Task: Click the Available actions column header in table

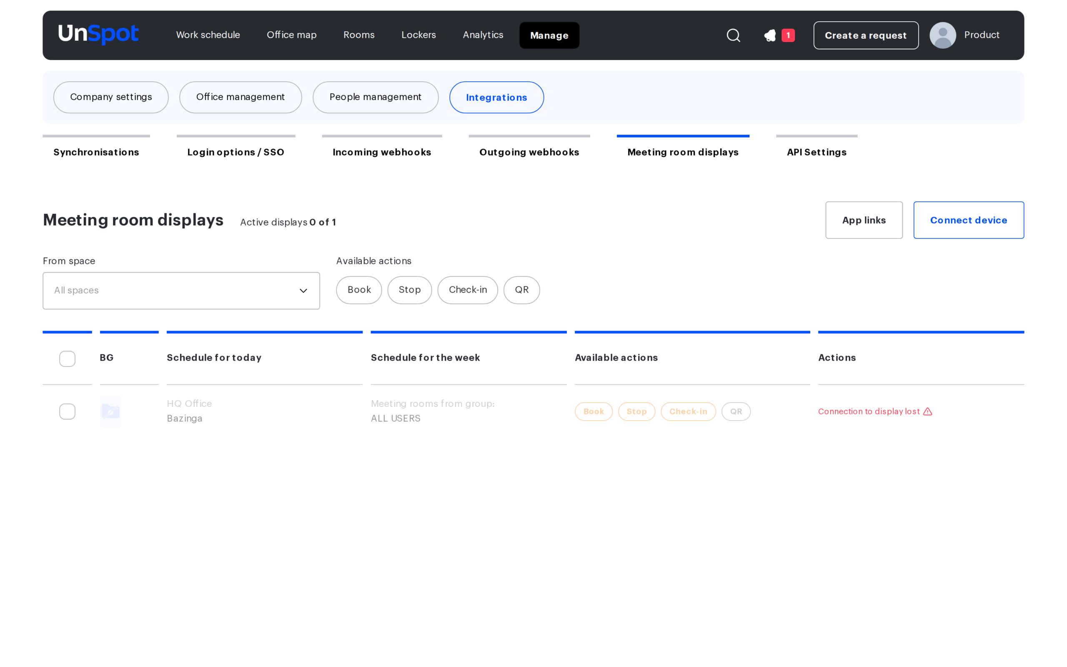Action: [616, 358]
